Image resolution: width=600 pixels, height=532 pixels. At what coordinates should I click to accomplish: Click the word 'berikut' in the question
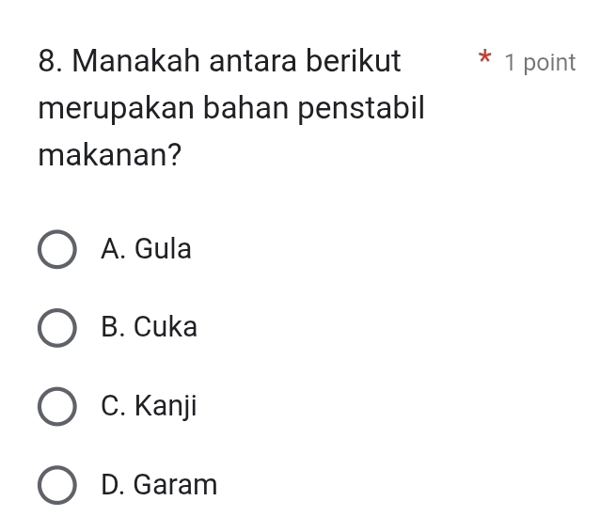[x=357, y=62]
